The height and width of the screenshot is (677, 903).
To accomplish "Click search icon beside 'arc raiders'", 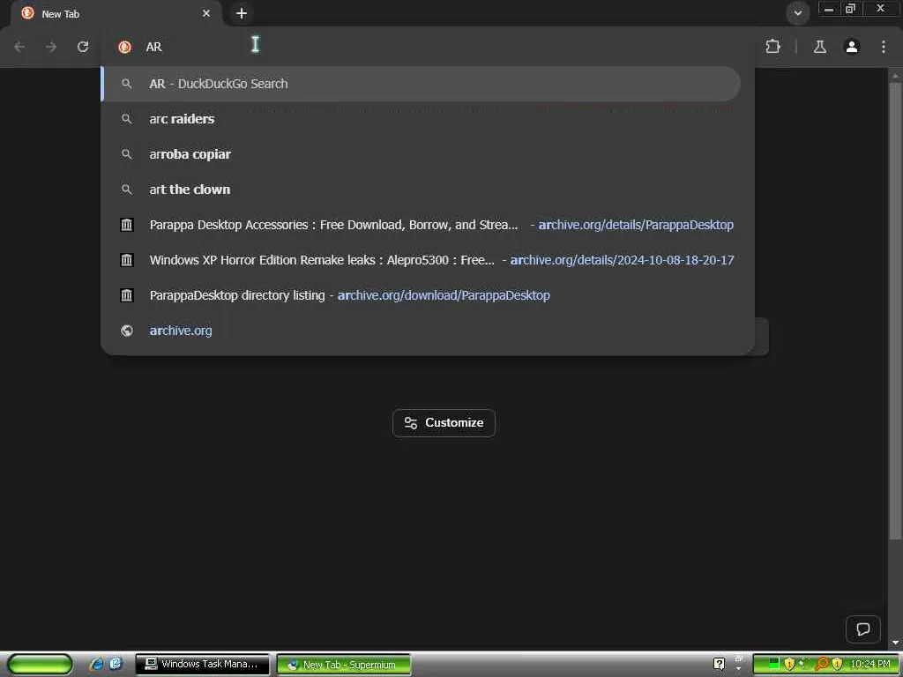I will (x=127, y=119).
